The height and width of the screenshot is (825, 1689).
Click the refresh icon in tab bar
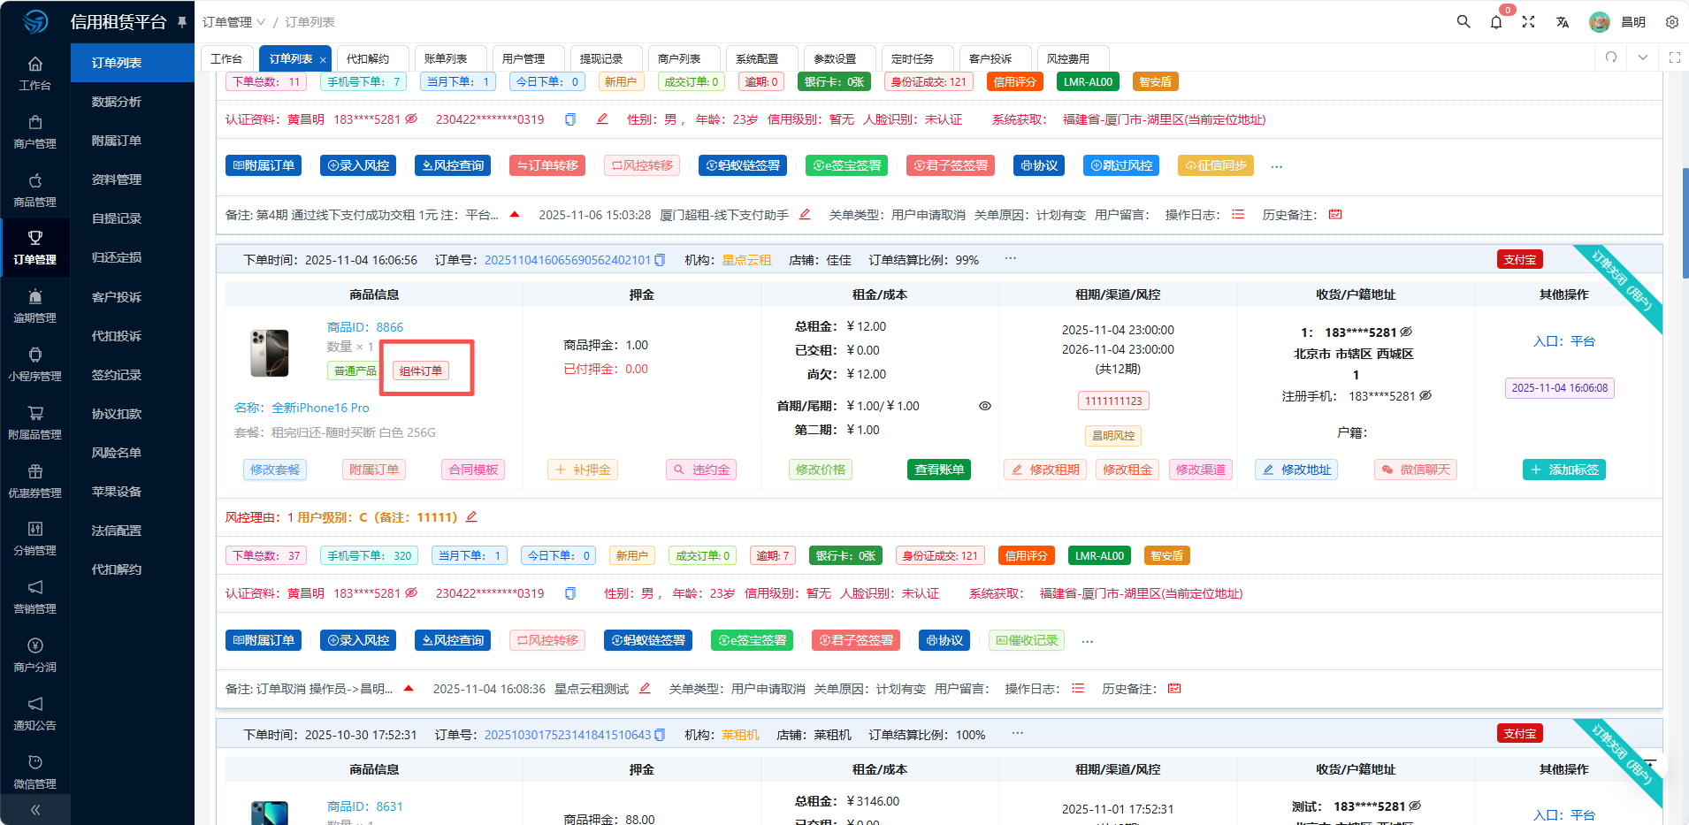(1611, 57)
